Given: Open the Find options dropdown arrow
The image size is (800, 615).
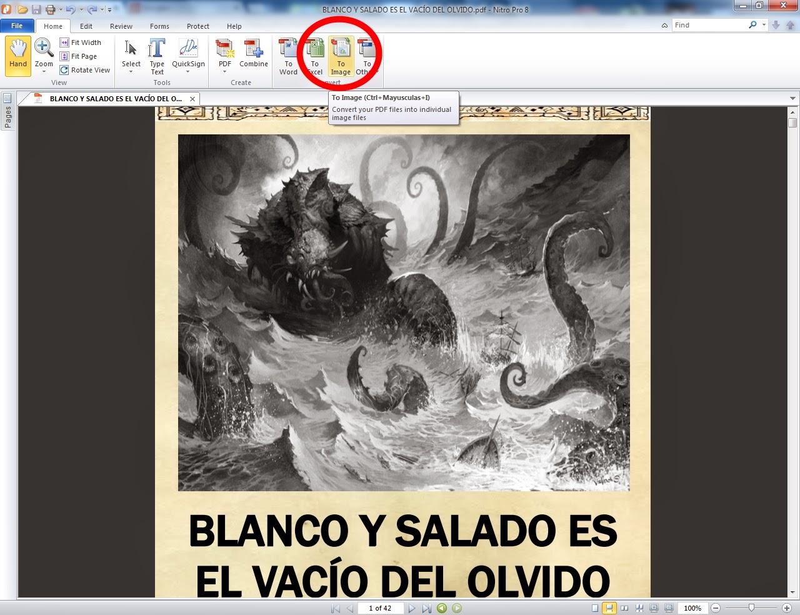Looking at the screenshot, I should [764, 25].
